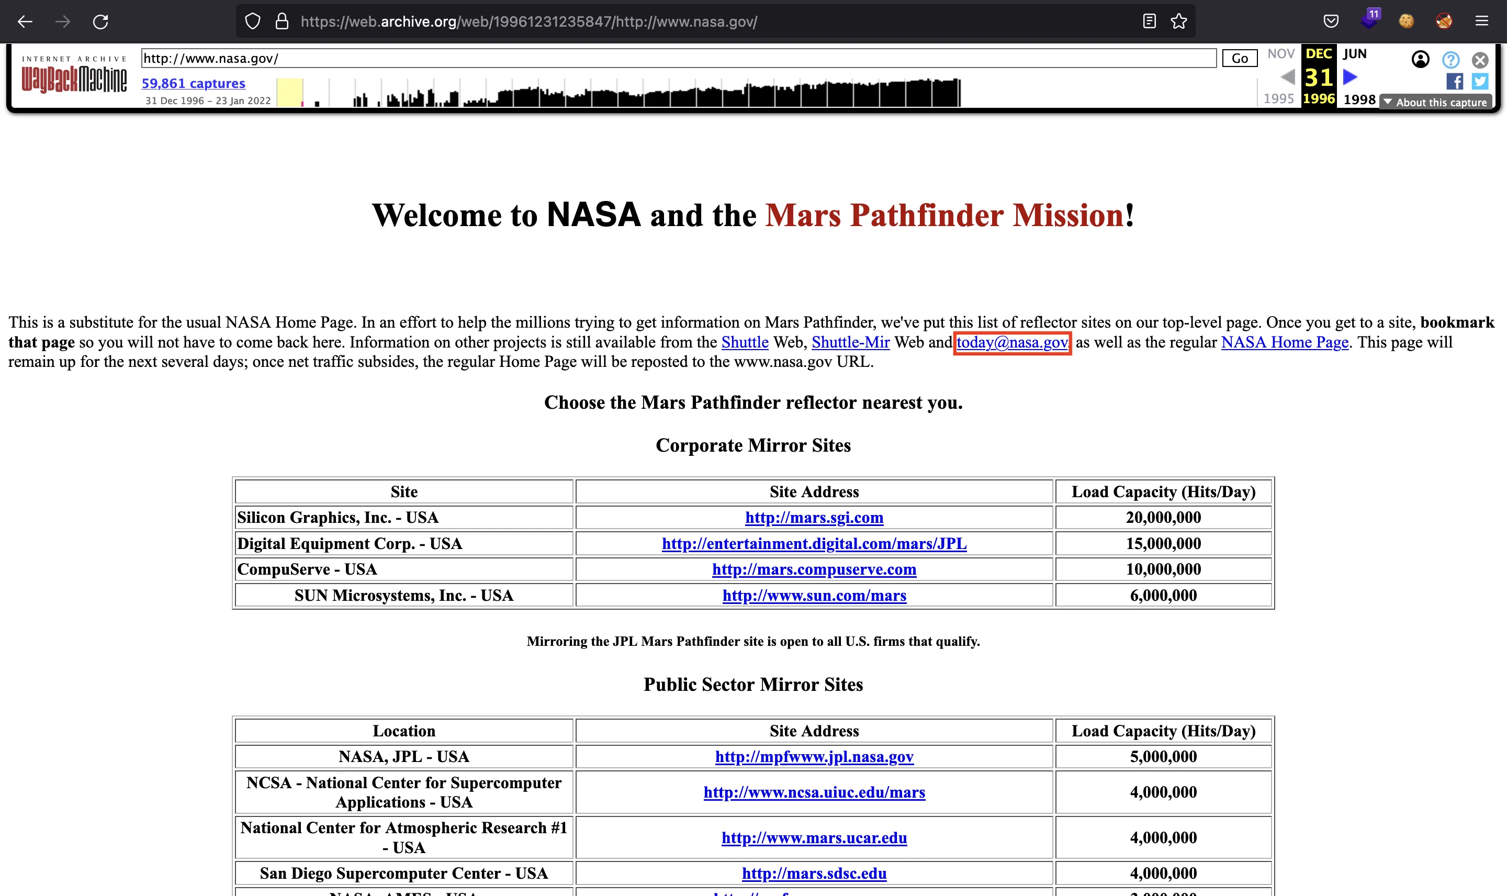The image size is (1507, 896).
Task: Click the highlighted 1996 year in timeline
Action: [x=1319, y=98]
